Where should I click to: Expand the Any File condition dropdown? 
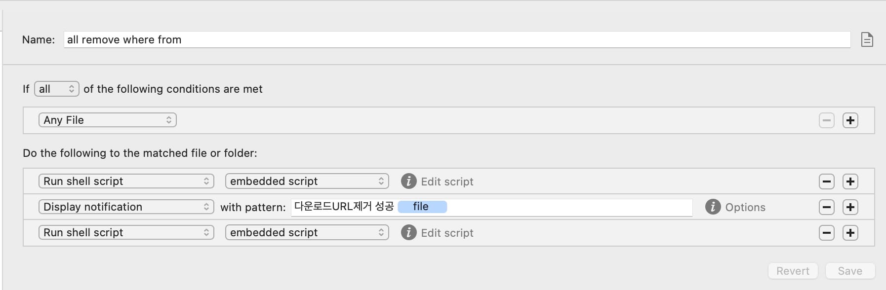(107, 120)
